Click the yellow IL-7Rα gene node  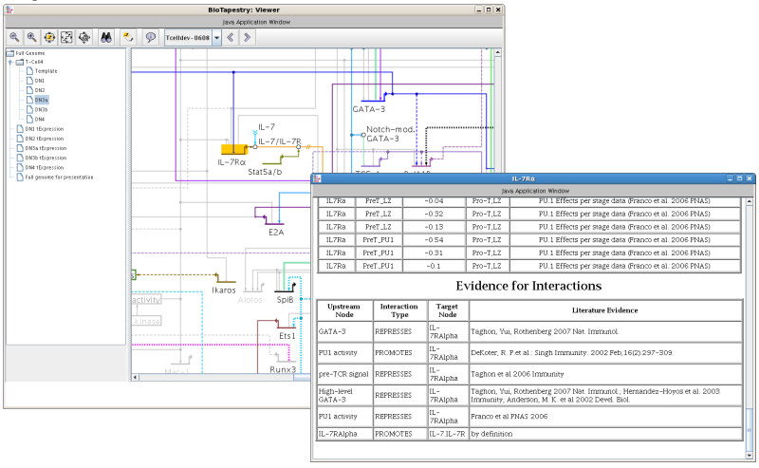[x=234, y=149]
